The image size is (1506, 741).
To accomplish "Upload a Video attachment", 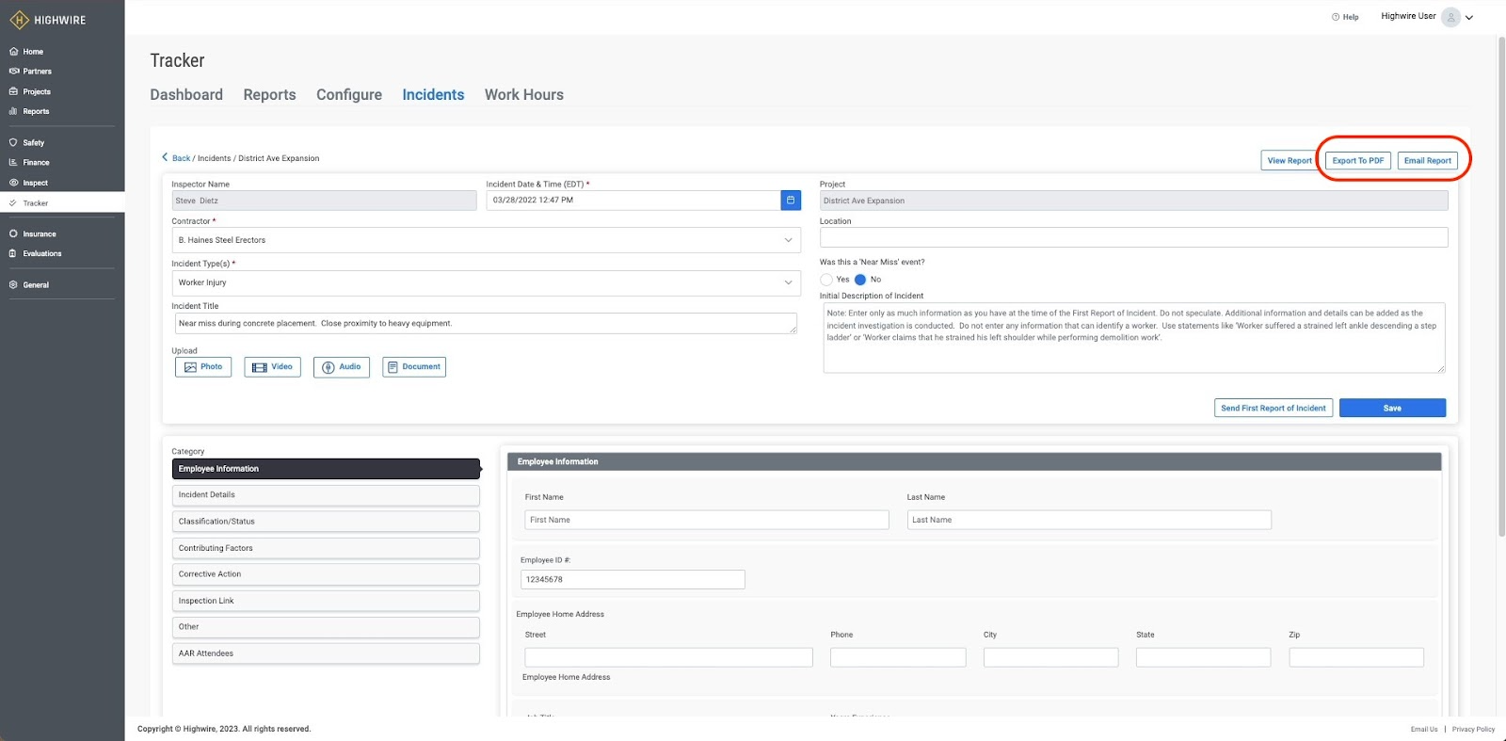I will (x=272, y=367).
